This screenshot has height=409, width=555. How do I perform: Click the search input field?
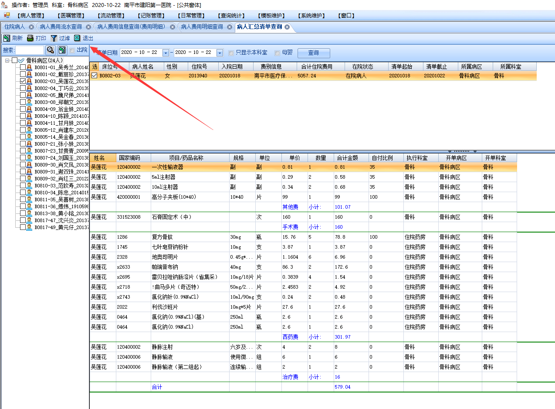pyautogui.click(x=30, y=50)
